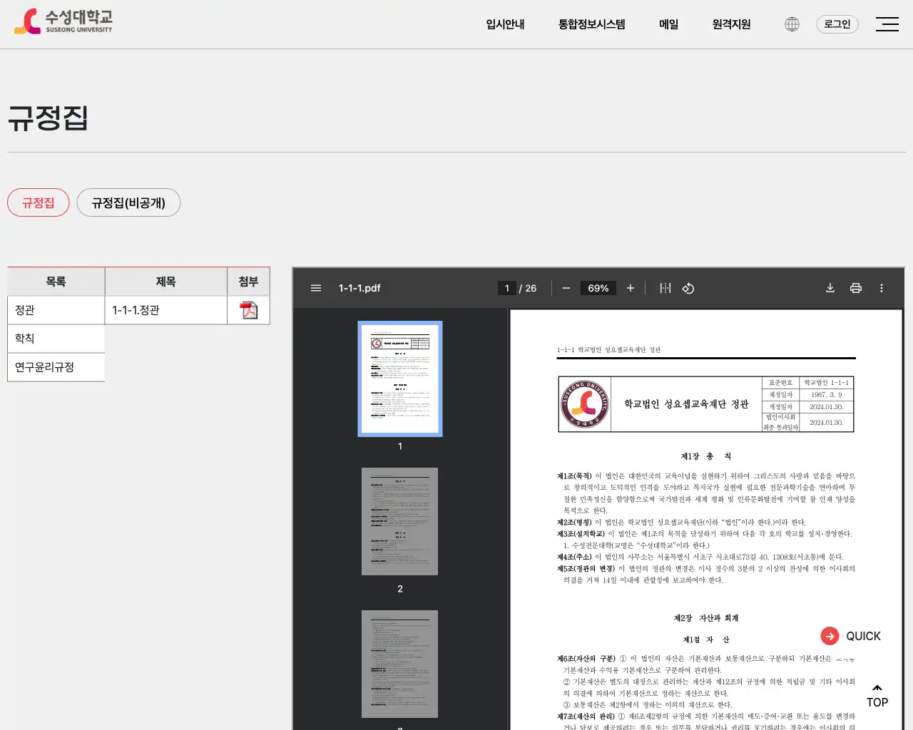The image size is (913, 730).
Task: Rotate the PDF page counterclockwise
Action: tap(688, 288)
